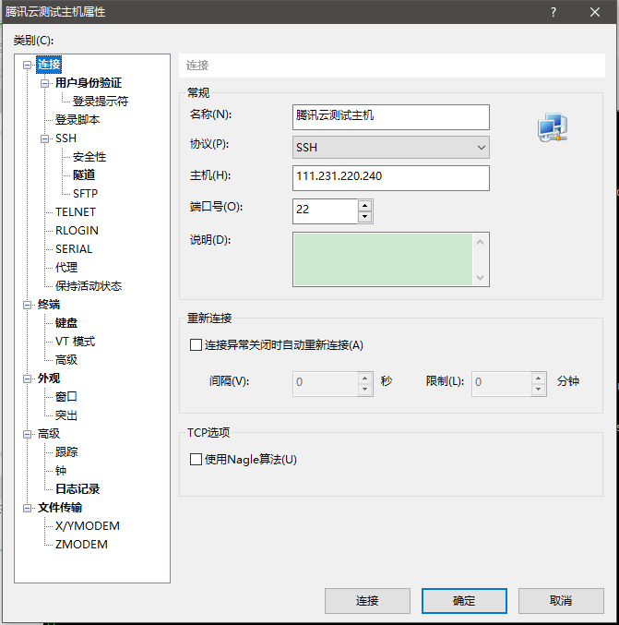Click the 限制 value field

click(x=502, y=383)
